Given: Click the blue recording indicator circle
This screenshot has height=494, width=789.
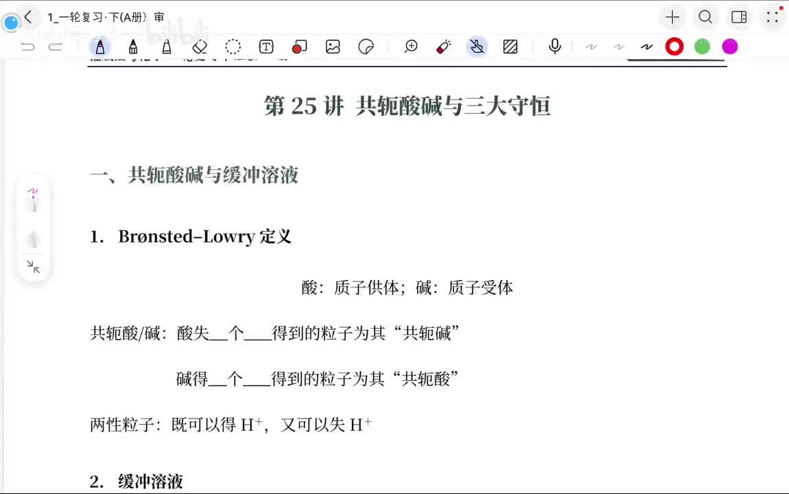Looking at the screenshot, I should click(x=11, y=23).
